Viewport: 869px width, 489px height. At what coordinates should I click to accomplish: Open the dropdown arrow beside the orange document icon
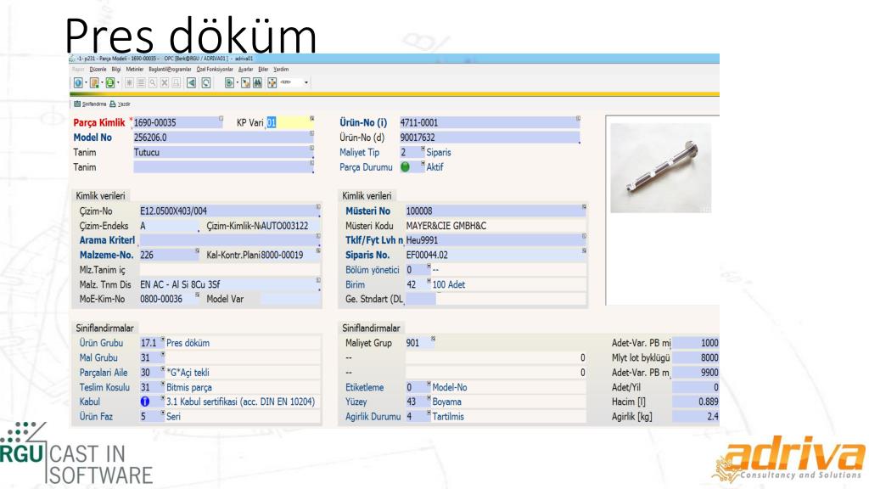tap(102, 82)
